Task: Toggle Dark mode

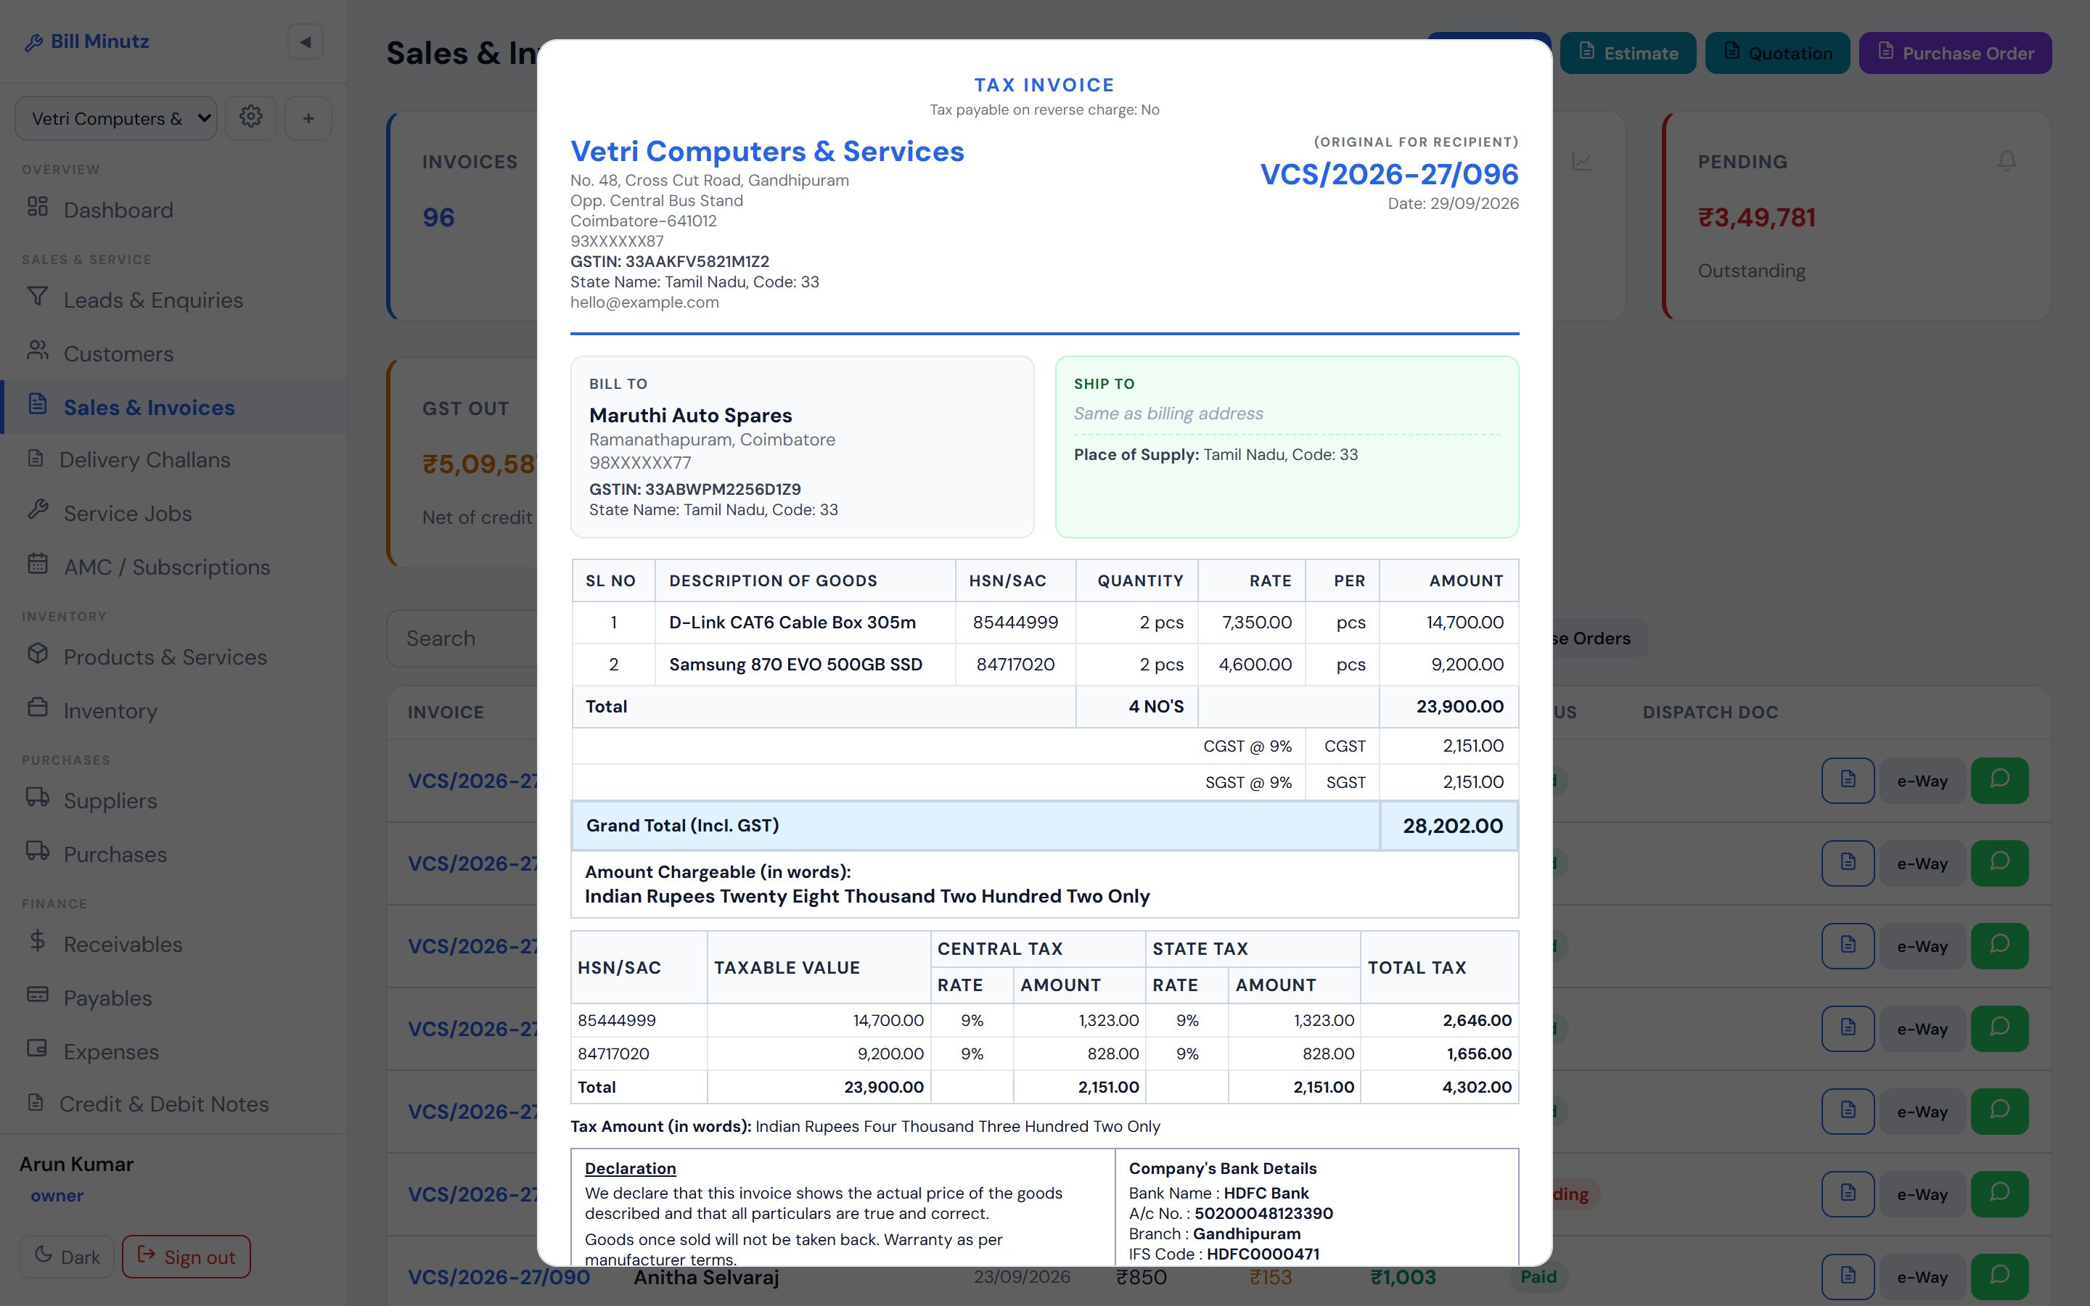Action: pyautogui.click(x=67, y=1257)
